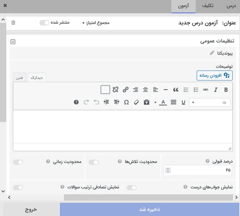
Task: Insert a horizontal line
Action: (x=166, y=90)
